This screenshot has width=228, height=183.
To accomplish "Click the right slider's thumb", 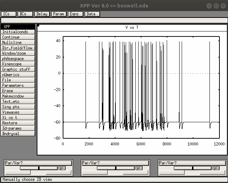I will pyautogui.click(x=193, y=168).
